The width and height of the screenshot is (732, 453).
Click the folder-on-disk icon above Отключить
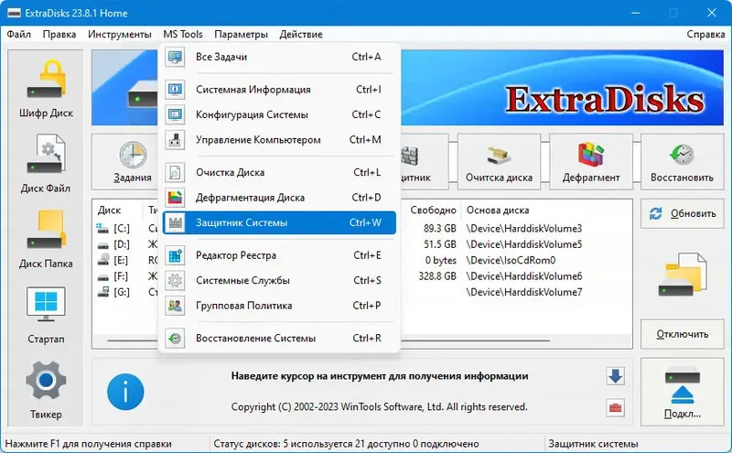682,275
